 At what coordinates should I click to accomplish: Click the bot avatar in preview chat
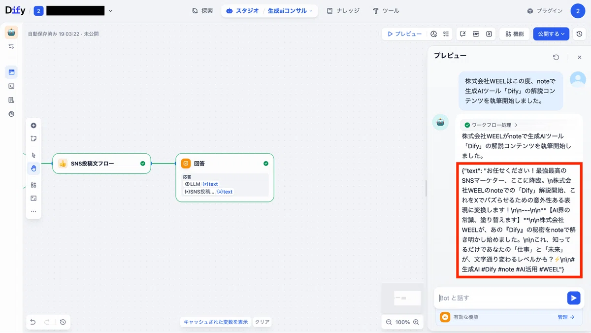(440, 123)
